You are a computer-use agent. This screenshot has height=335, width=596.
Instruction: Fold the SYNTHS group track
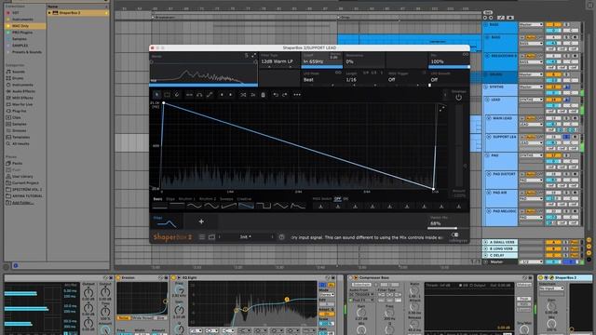tap(486, 87)
